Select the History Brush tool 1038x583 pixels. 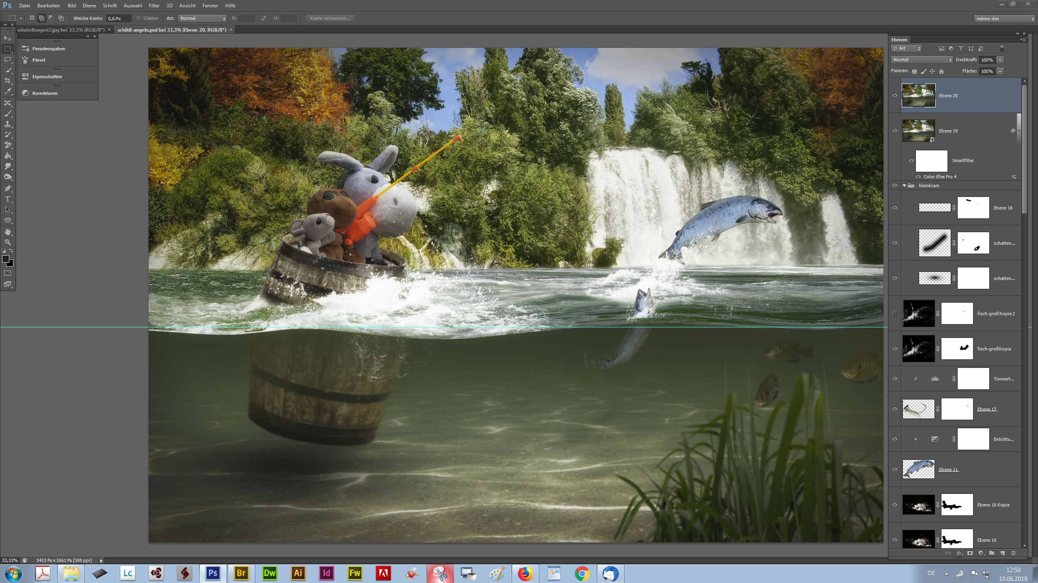8,135
